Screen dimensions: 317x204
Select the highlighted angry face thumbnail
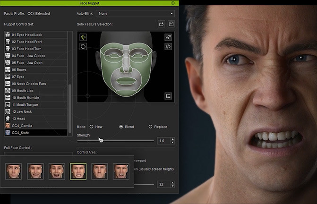tap(78, 171)
